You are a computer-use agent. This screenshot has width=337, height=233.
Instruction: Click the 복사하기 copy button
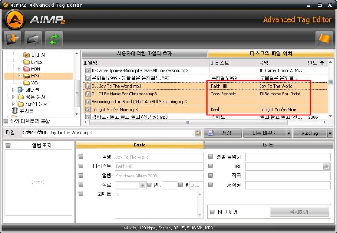[x=299, y=212]
